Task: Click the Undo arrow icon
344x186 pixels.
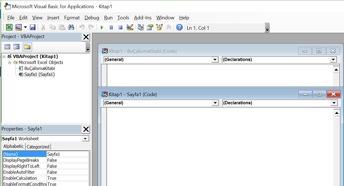Action: (82, 27)
